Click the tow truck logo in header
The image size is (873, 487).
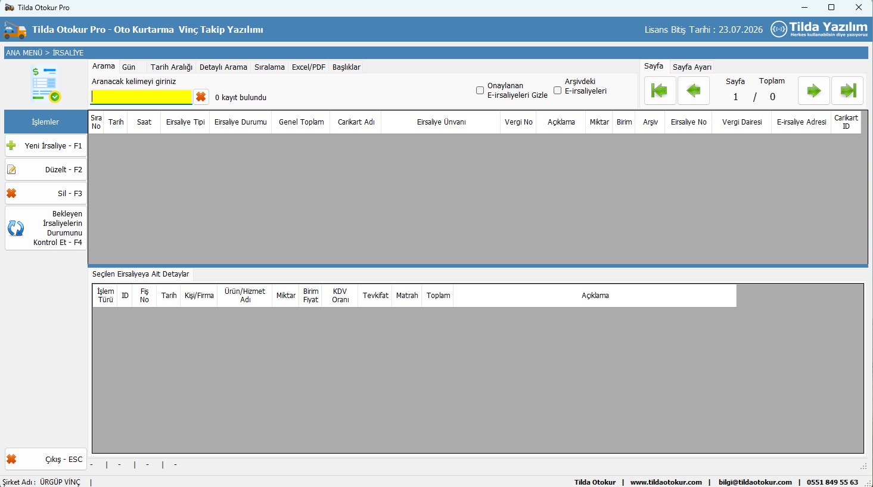[15, 30]
